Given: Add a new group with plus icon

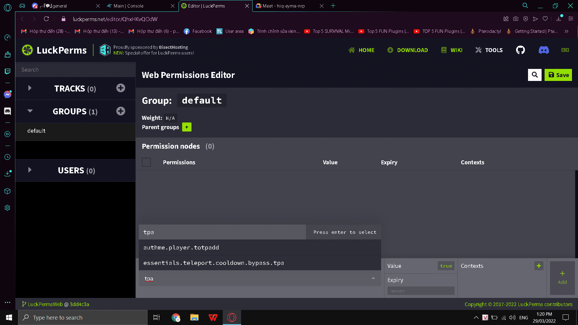Looking at the screenshot, I should click(121, 111).
